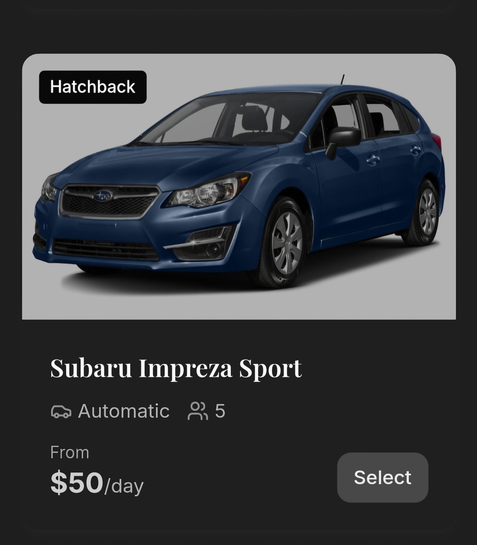
Task: Click the From price label
Action: pyautogui.click(x=70, y=452)
